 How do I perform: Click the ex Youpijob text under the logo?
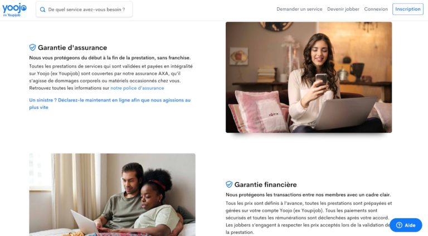(12, 15)
